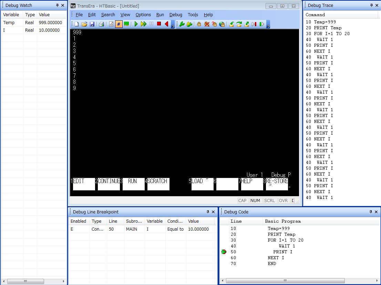Screen dimensions: 381x285
Task: Pin the Debug Trace panel
Action: click(x=371, y=6)
